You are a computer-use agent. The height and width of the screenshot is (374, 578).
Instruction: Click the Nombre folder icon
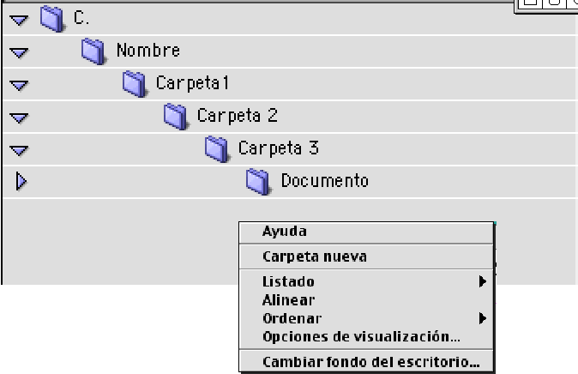[93, 51]
